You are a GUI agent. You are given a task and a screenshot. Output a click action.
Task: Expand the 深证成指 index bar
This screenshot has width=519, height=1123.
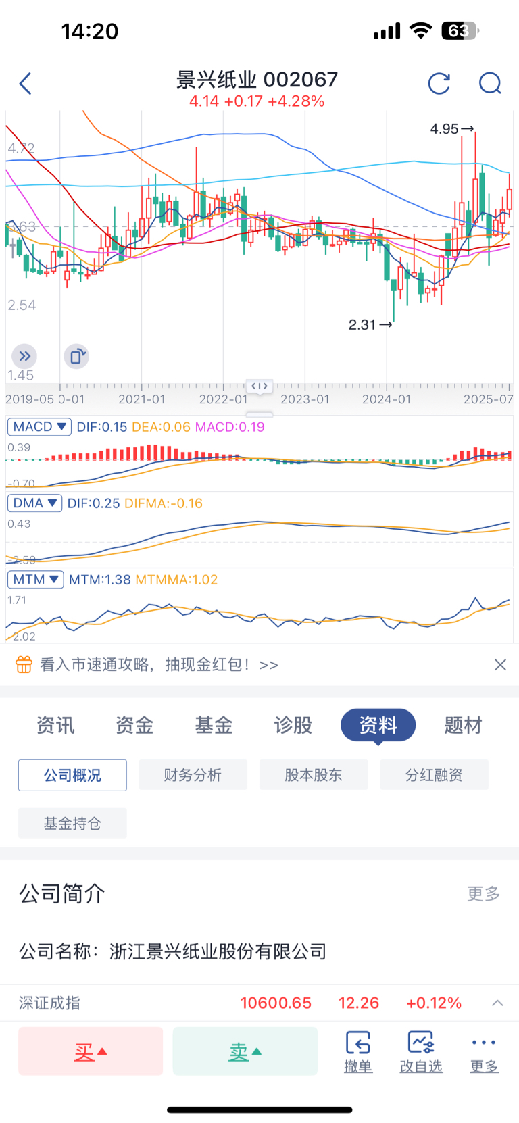click(x=498, y=1003)
